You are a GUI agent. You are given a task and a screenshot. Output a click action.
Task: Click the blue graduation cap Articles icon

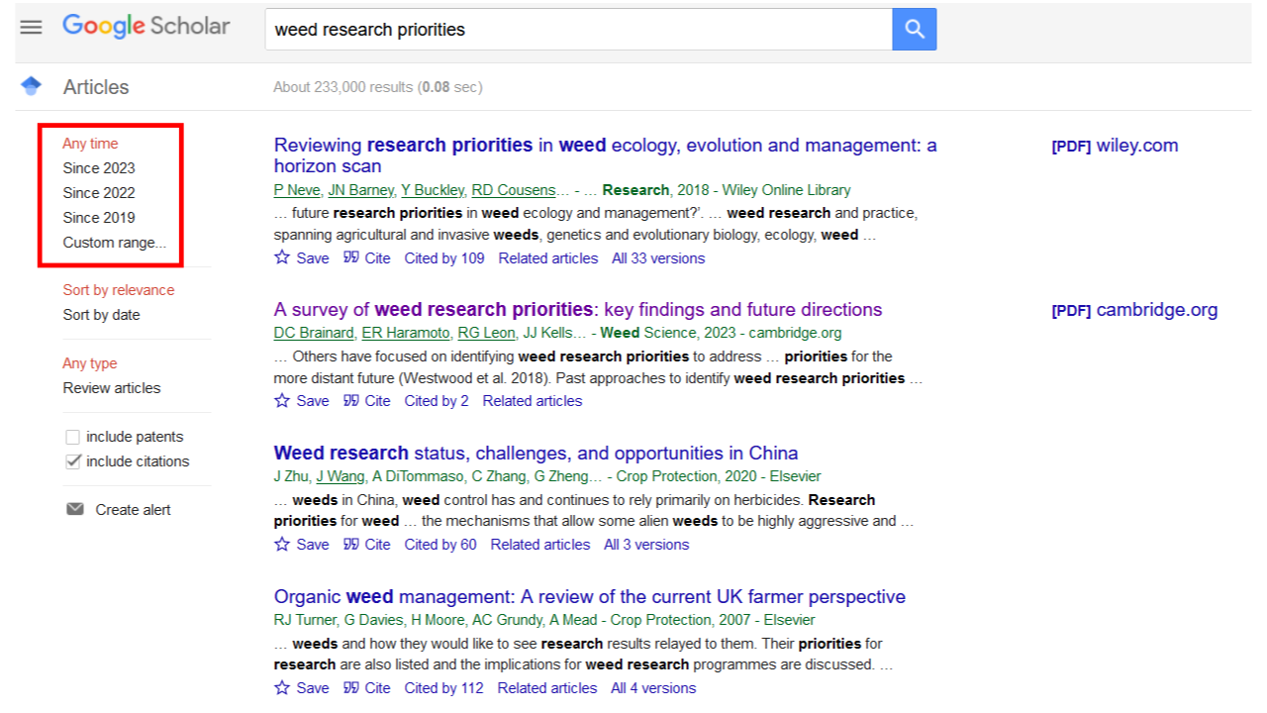tap(32, 86)
